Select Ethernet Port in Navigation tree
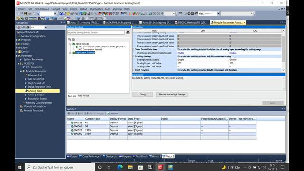The width and height of the screenshot is (304, 171). [x=35, y=75]
